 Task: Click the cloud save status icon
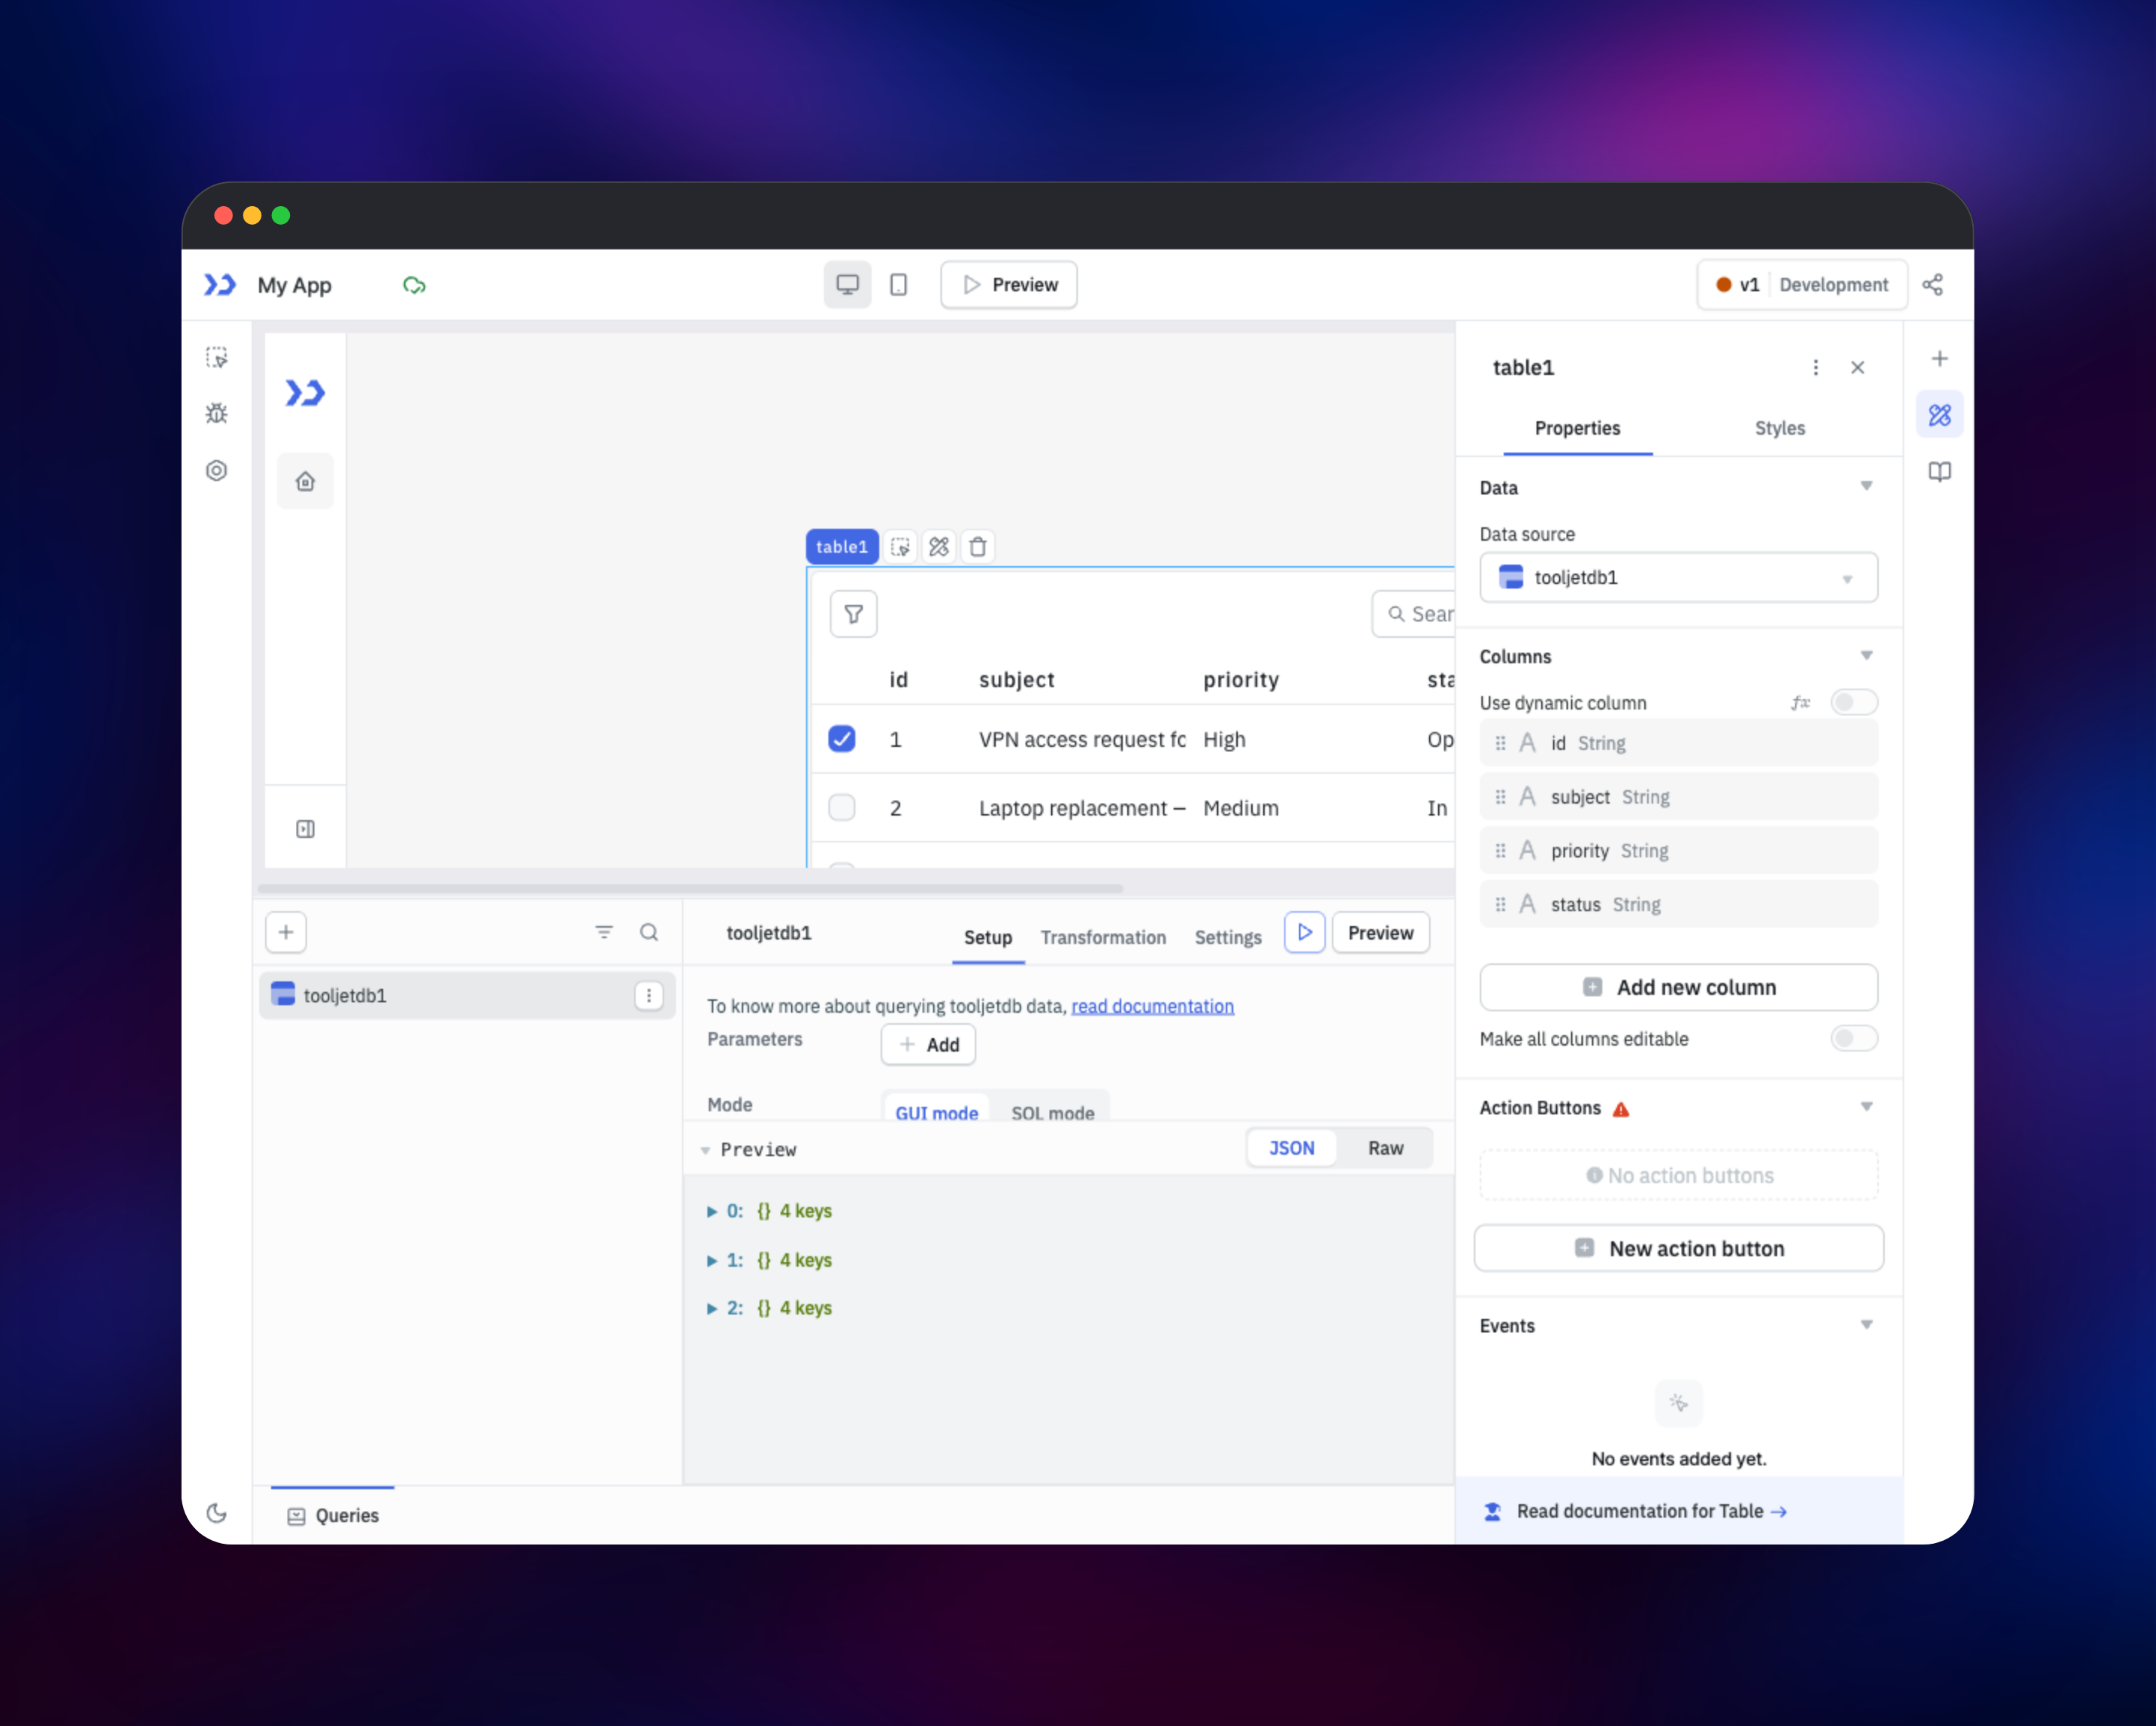click(x=414, y=285)
